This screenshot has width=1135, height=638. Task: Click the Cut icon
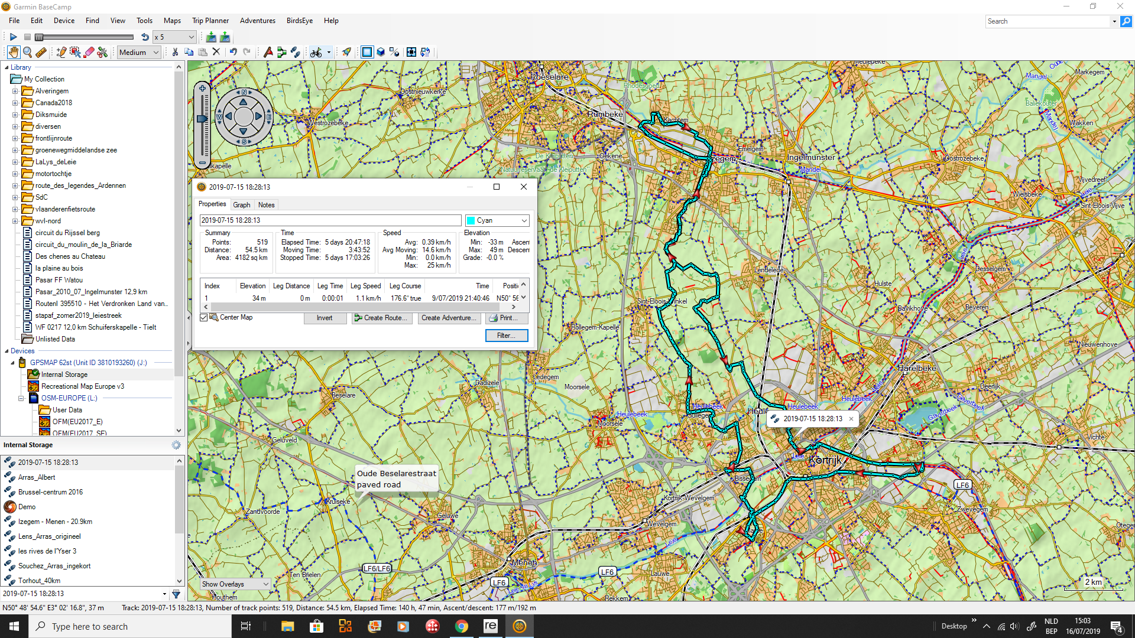pos(175,52)
